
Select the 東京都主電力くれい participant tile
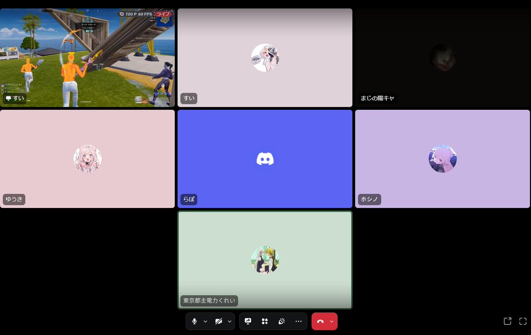[x=265, y=260]
